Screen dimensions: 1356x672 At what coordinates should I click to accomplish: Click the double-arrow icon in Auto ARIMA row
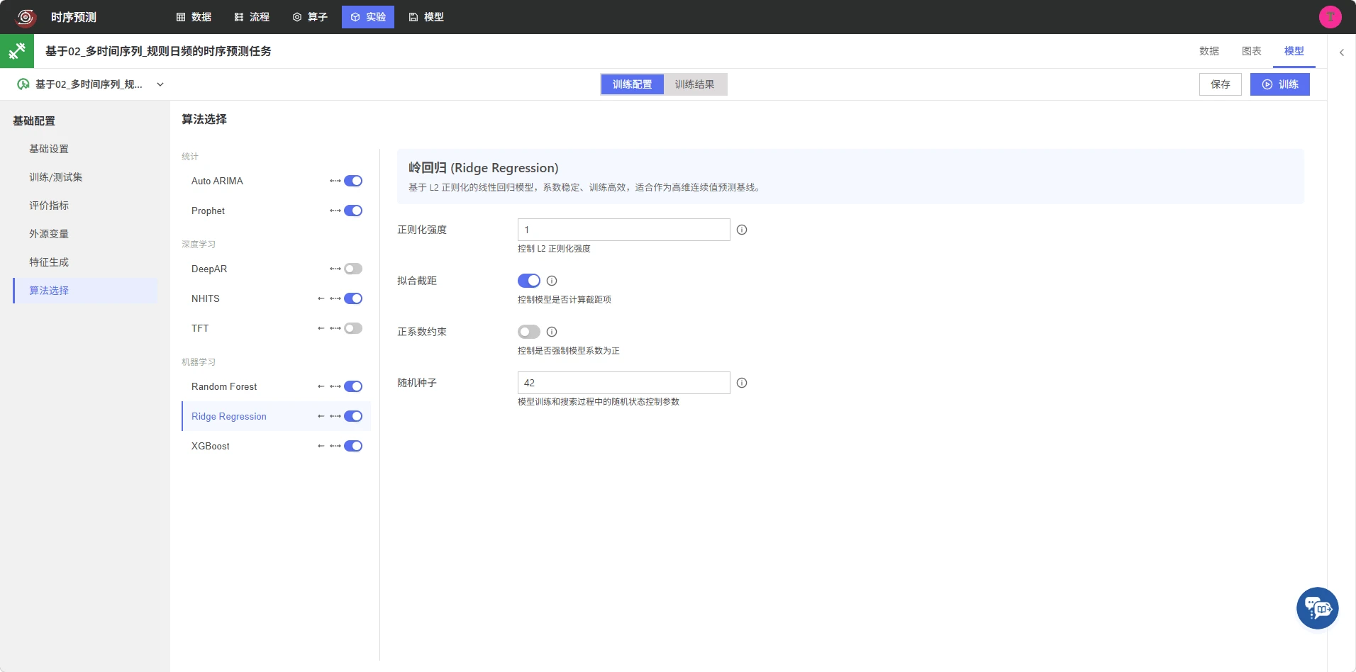(335, 181)
